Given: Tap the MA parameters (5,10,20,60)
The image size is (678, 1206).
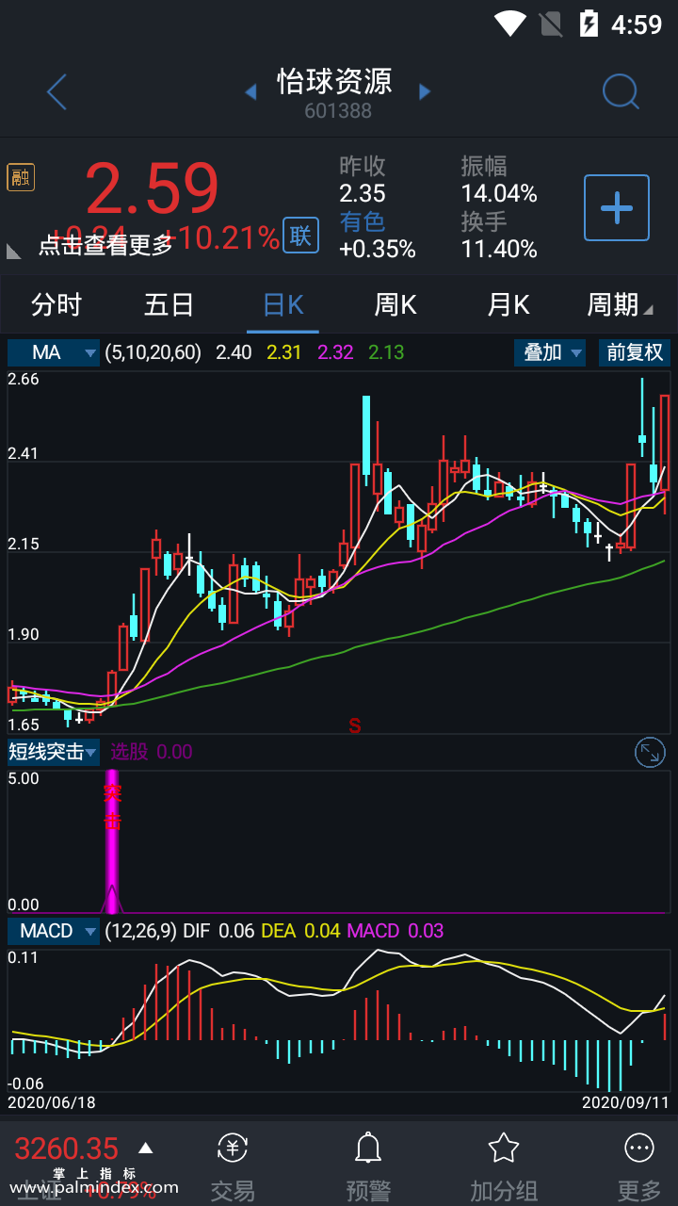Looking at the screenshot, I should [x=153, y=352].
